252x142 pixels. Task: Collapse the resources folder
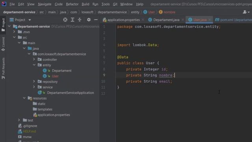(x=24, y=98)
